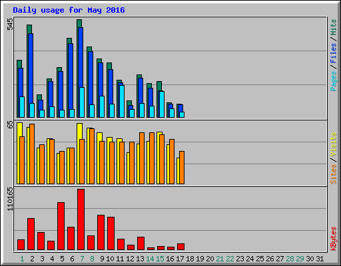The width and height of the screenshot is (341, 266).
Task: Click day 26 on the date axis
Action: coord(270,259)
